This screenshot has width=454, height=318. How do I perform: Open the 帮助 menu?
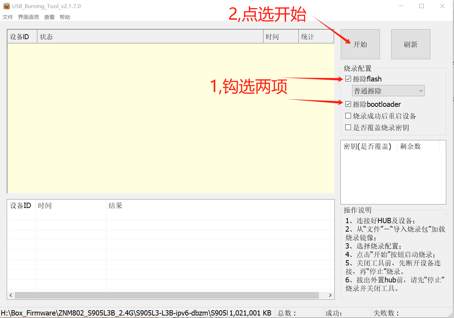(x=65, y=17)
